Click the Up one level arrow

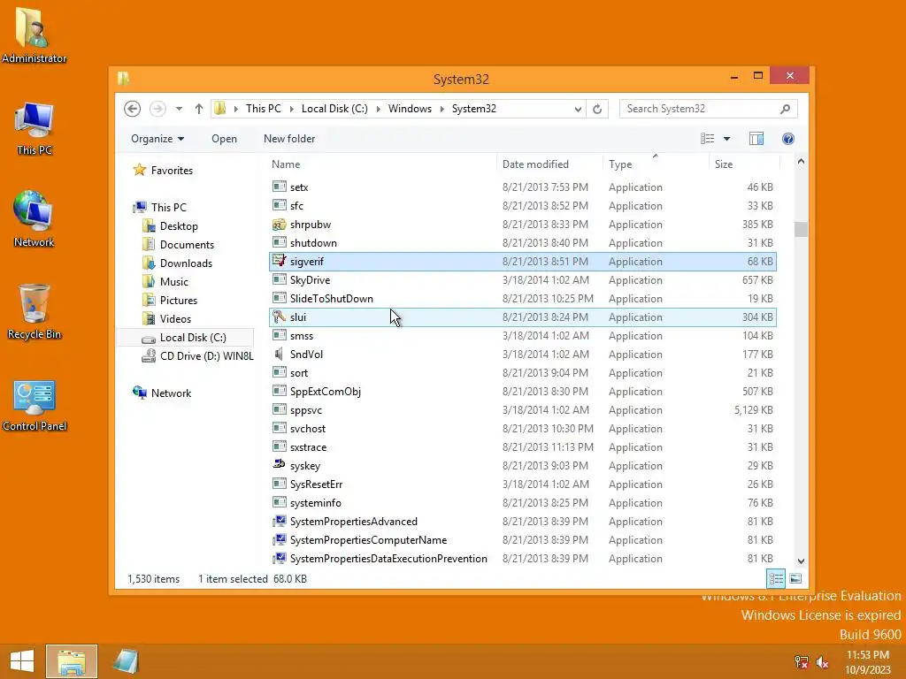point(199,109)
